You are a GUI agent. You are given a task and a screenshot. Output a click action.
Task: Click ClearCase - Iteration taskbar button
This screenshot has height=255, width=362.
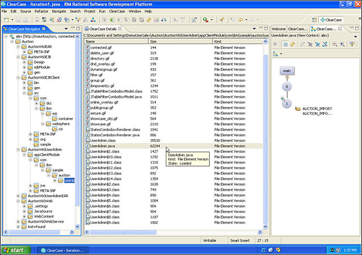pos(62,250)
